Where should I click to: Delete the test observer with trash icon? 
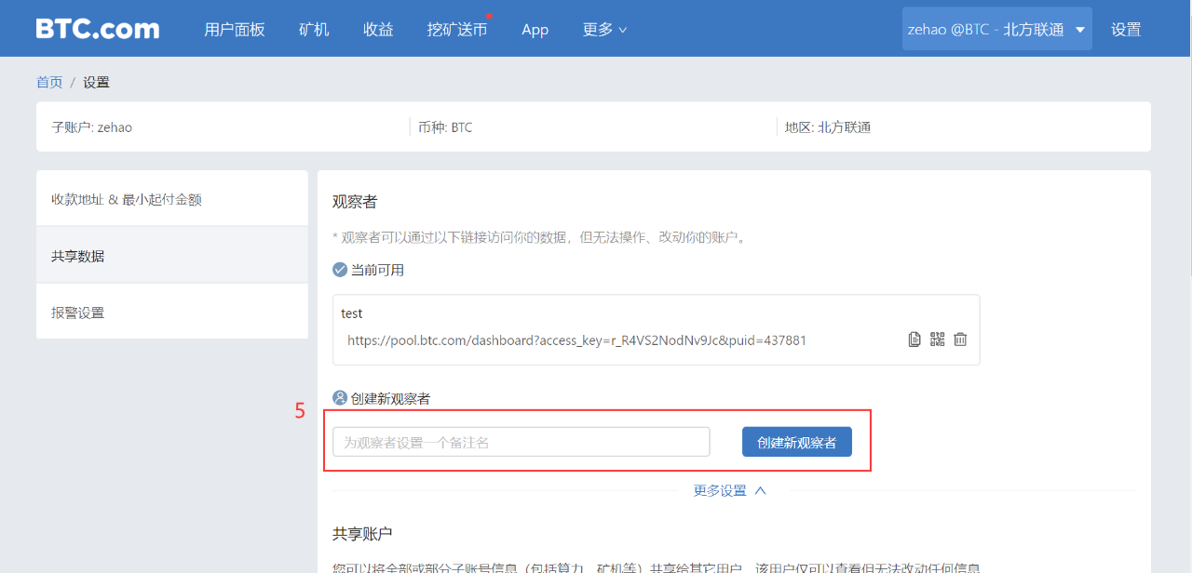point(960,340)
